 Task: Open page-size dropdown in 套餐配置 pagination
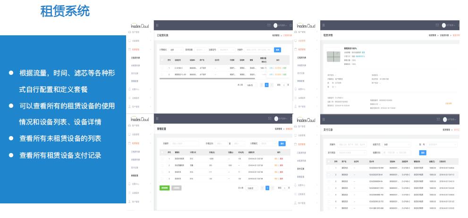click(x=252, y=188)
